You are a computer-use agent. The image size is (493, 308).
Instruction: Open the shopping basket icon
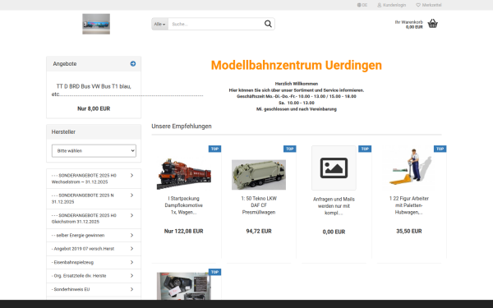[433, 24]
